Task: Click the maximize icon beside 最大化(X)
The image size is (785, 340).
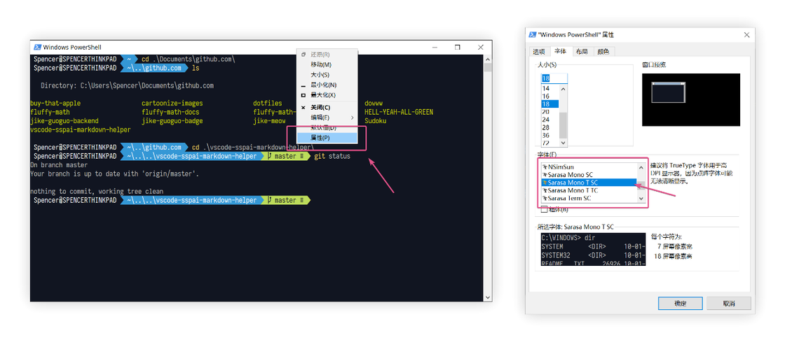Action: (303, 95)
